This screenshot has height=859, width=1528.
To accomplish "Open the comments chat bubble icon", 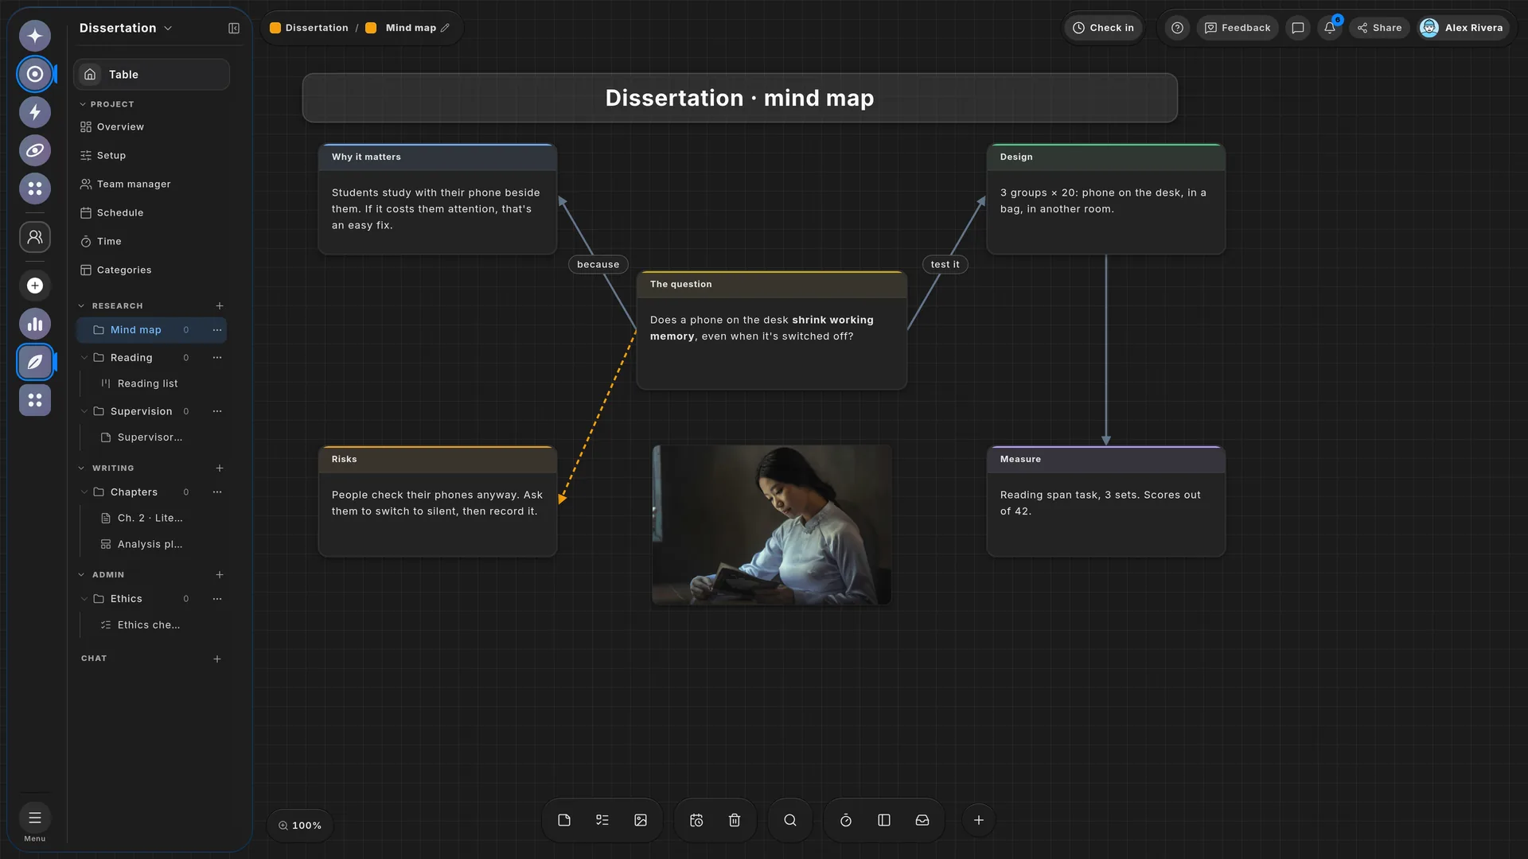I will click(1298, 28).
